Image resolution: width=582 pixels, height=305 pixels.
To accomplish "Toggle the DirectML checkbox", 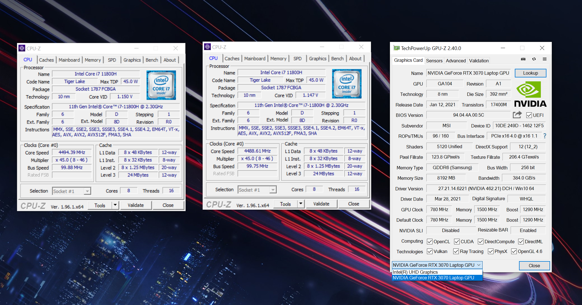I will (x=521, y=242).
